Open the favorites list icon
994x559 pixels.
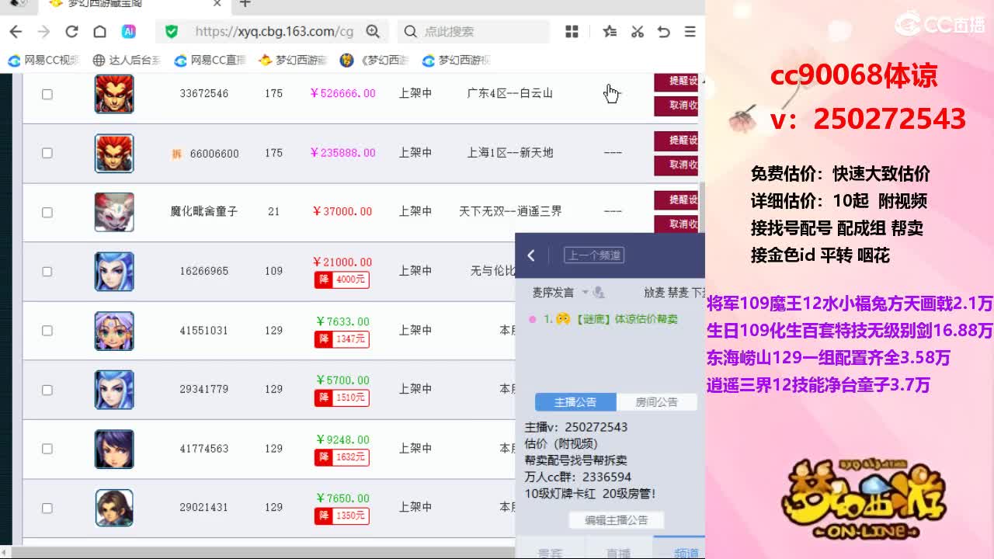[610, 32]
